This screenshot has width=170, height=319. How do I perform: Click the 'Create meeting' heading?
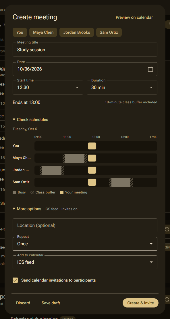coord(35,17)
